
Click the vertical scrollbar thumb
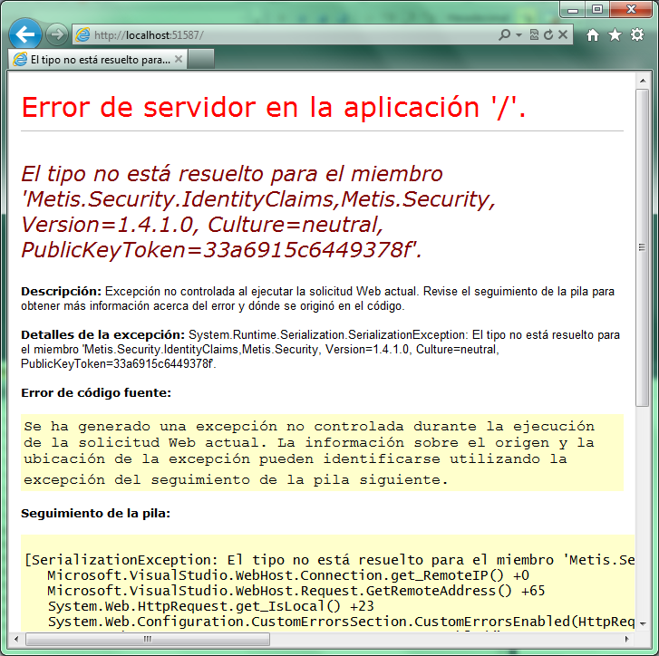click(643, 247)
